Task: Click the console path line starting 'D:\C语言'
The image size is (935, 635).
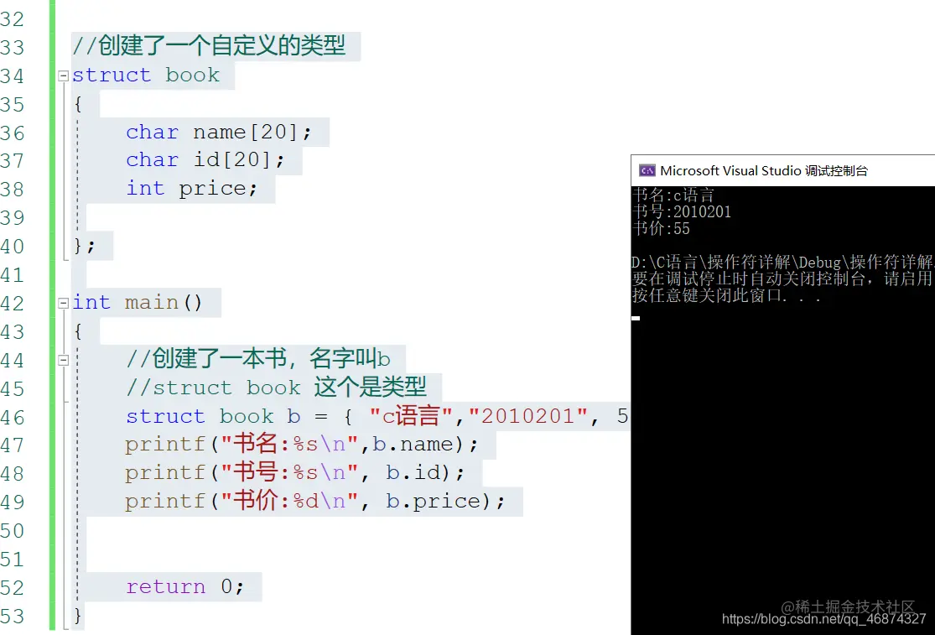Action: (782, 262)
